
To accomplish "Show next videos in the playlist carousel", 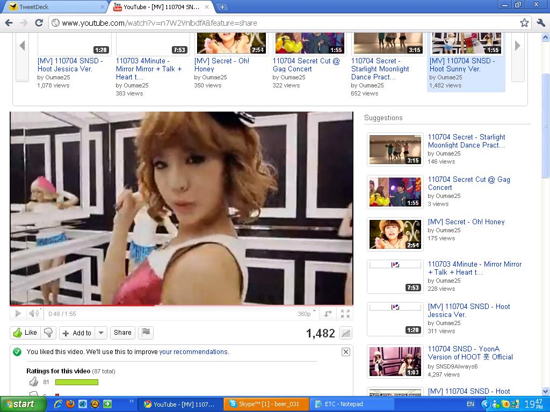I will [518, 46].
